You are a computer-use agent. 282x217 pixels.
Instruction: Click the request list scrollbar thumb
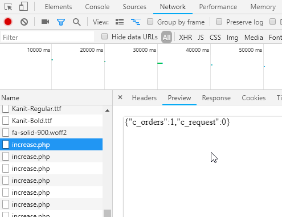(x=107, y=213)
